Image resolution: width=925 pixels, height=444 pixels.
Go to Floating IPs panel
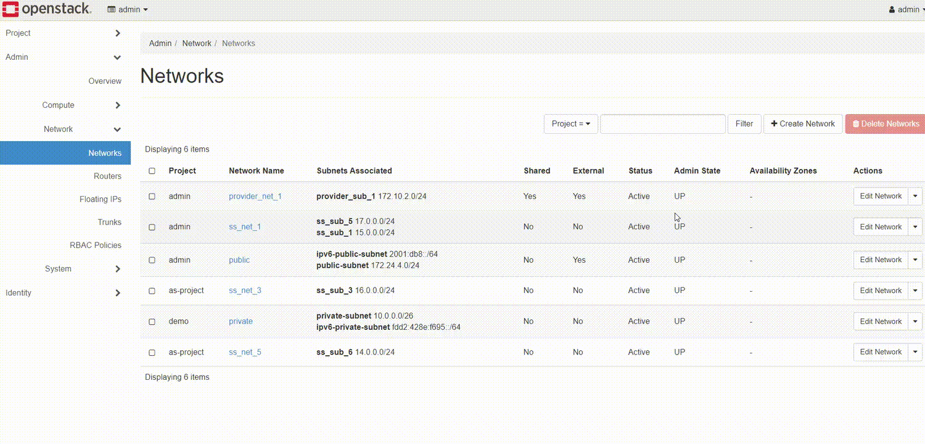(x=101, y=199)
